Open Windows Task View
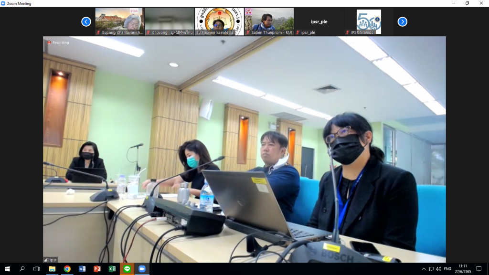This screenshot has width=489, height=275. [37, 269]
